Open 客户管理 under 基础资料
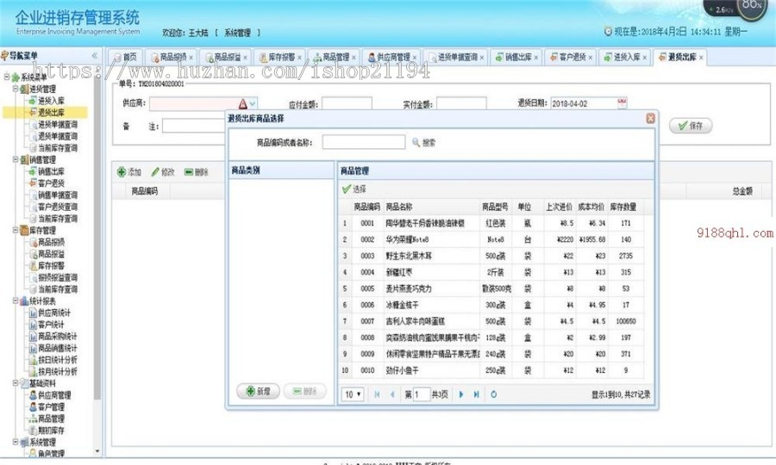 coord(51,407)
